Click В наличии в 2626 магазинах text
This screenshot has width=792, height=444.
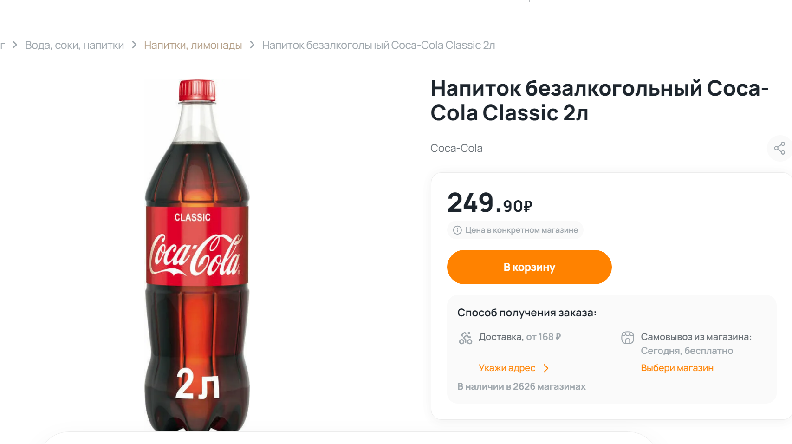point(521,386)
